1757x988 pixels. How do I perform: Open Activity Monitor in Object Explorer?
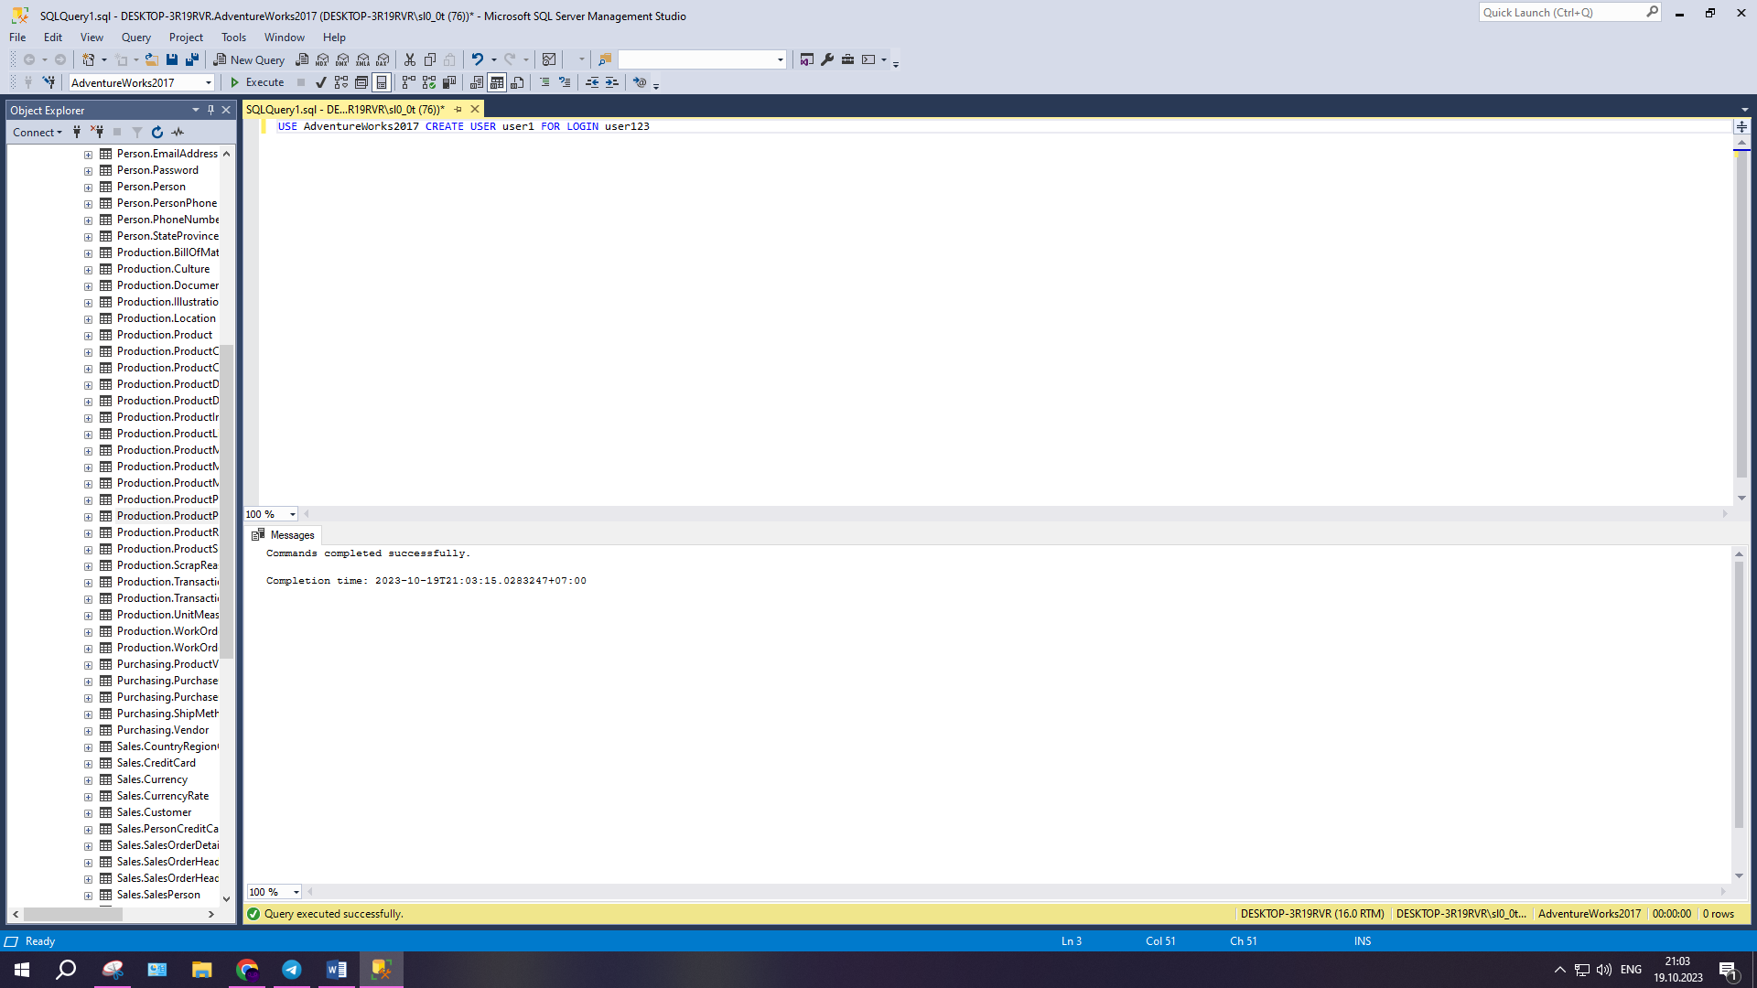click(178, 133)
